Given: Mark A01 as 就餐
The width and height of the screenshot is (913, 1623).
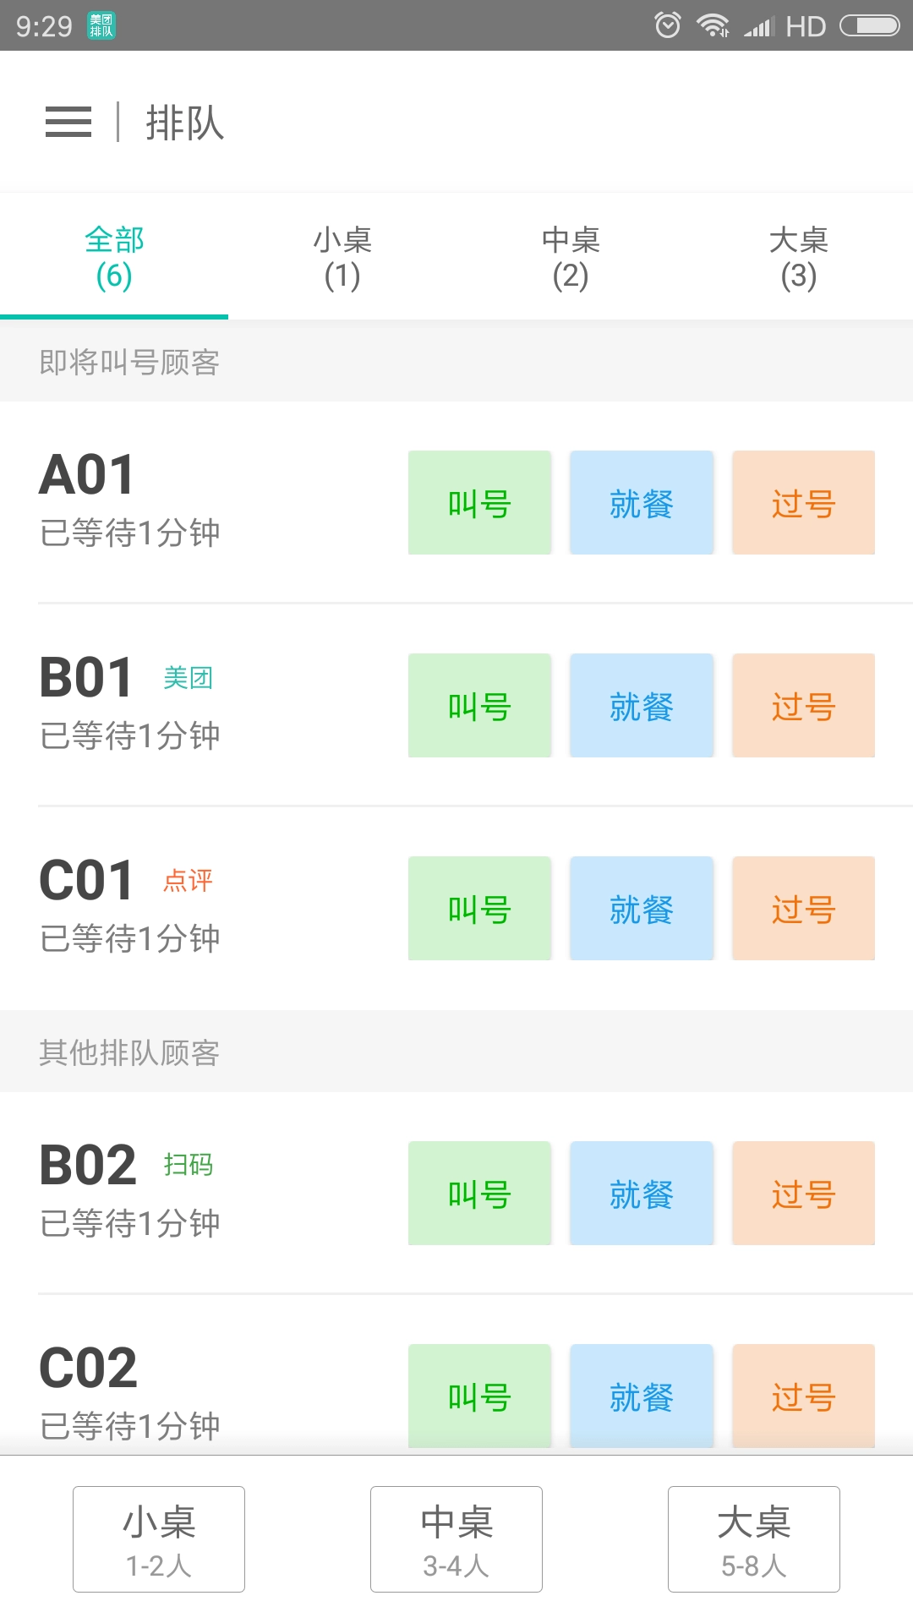Looking at the screenshot, I should pos(641,503).
